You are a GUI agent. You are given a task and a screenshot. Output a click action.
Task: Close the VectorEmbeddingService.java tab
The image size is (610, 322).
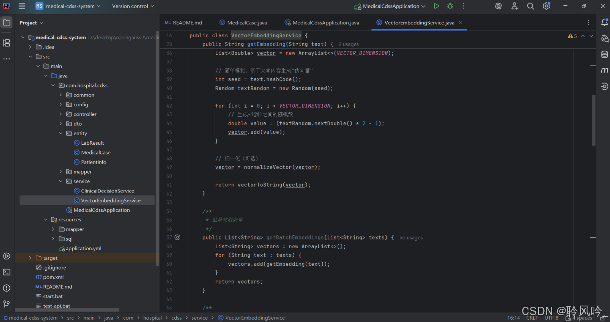(461, 22)
